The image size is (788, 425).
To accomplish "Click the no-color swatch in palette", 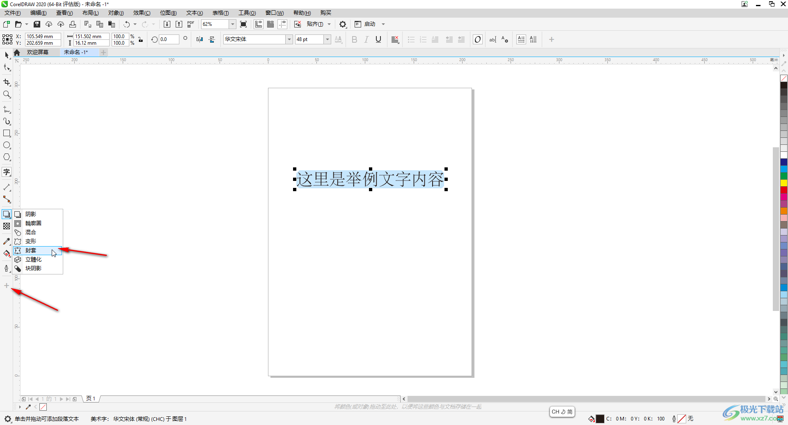I will point(784,78).
